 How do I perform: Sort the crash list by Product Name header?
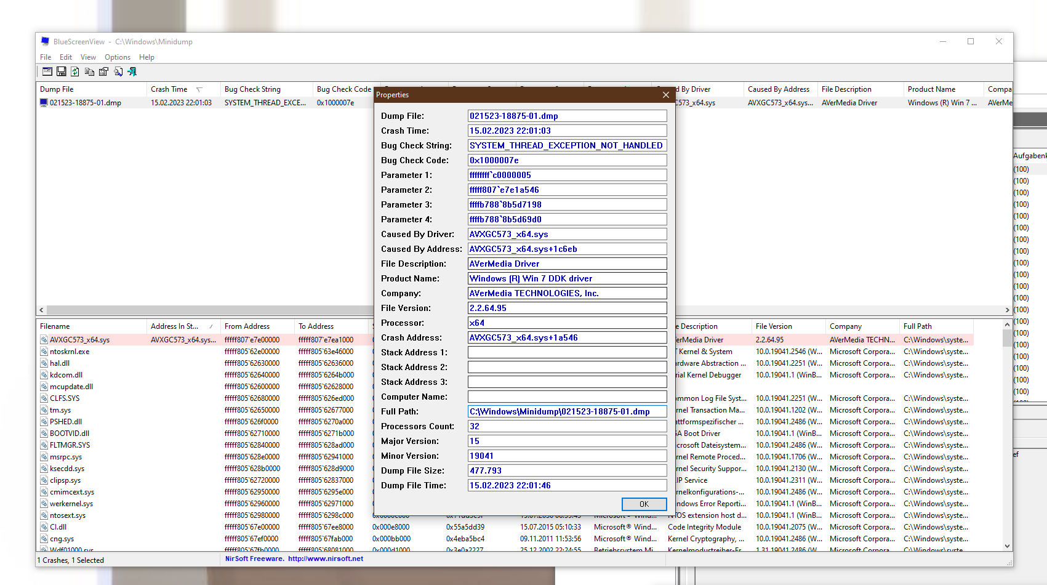coord(944,89)
